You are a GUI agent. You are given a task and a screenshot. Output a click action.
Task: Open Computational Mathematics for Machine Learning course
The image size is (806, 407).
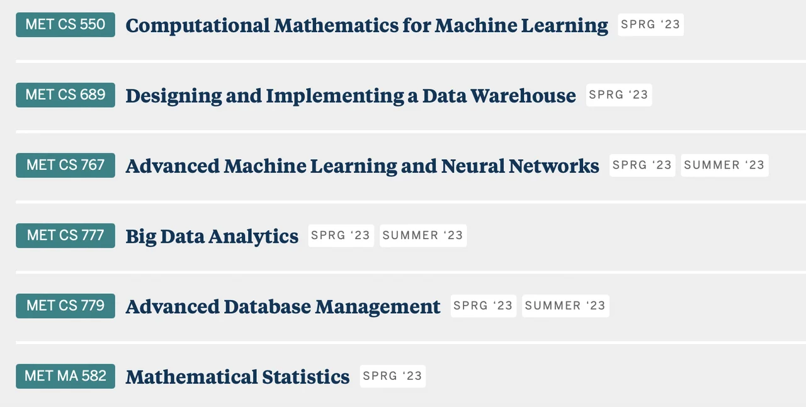coord(366,26)
